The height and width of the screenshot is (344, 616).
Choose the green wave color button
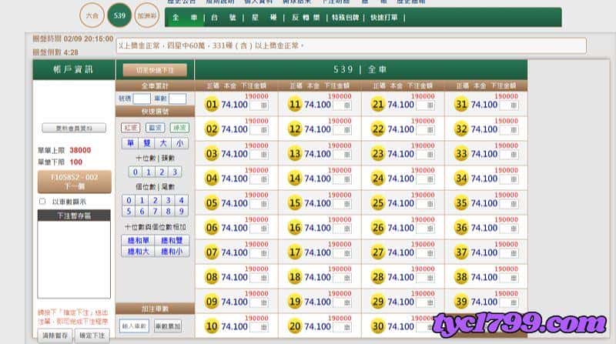pyautogui.click(x=179, y=128)
